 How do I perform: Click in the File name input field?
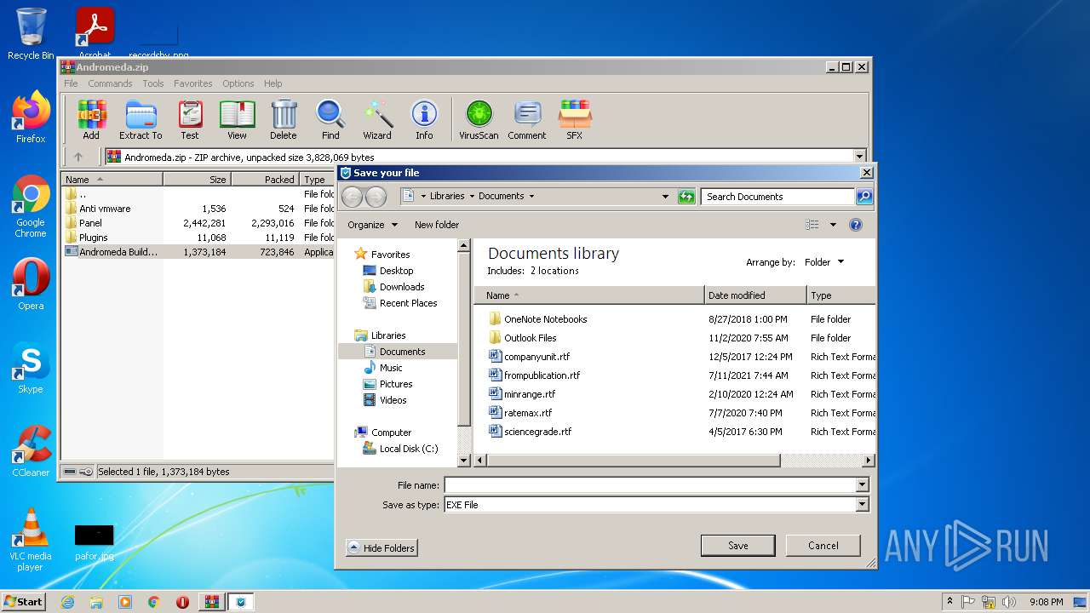coord(650,485)
